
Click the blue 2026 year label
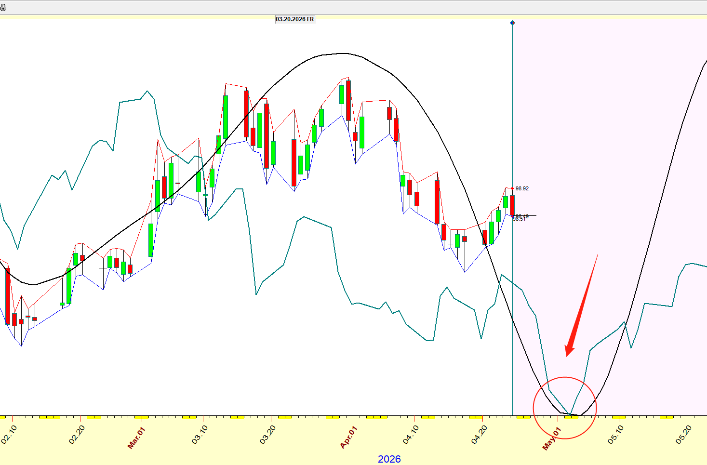pos(389,459)
